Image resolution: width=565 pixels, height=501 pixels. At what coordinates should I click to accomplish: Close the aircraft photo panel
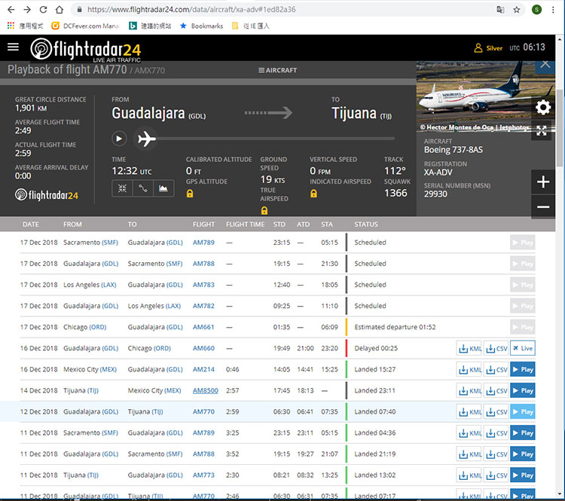click(545, 66)
